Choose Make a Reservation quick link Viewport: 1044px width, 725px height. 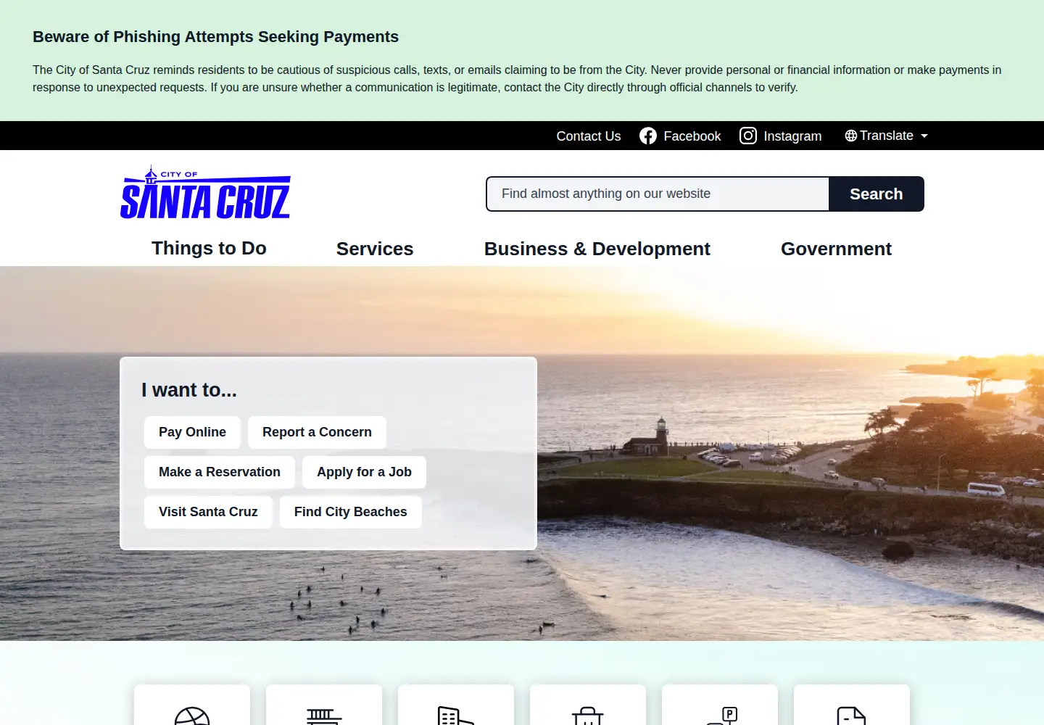click(220, 472)
